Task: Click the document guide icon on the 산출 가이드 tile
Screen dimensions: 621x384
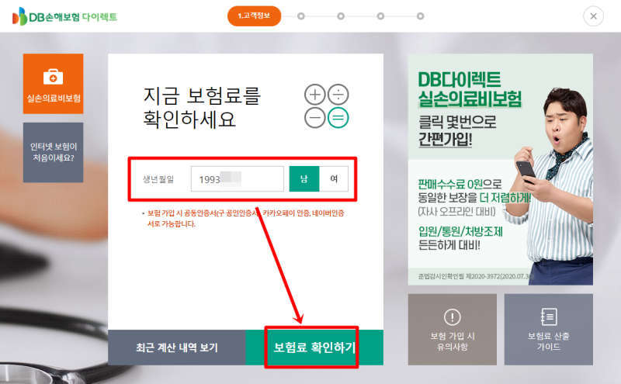Action: pyautogui.click(x=549, y=317)
